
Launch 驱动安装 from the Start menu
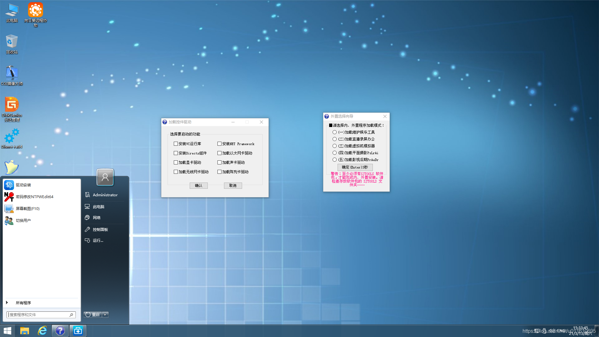point(23,185)
